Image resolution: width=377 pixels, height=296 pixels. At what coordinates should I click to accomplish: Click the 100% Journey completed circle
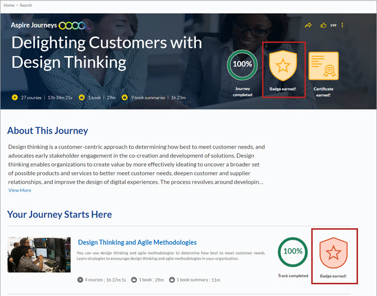click(x=242, y=65)
